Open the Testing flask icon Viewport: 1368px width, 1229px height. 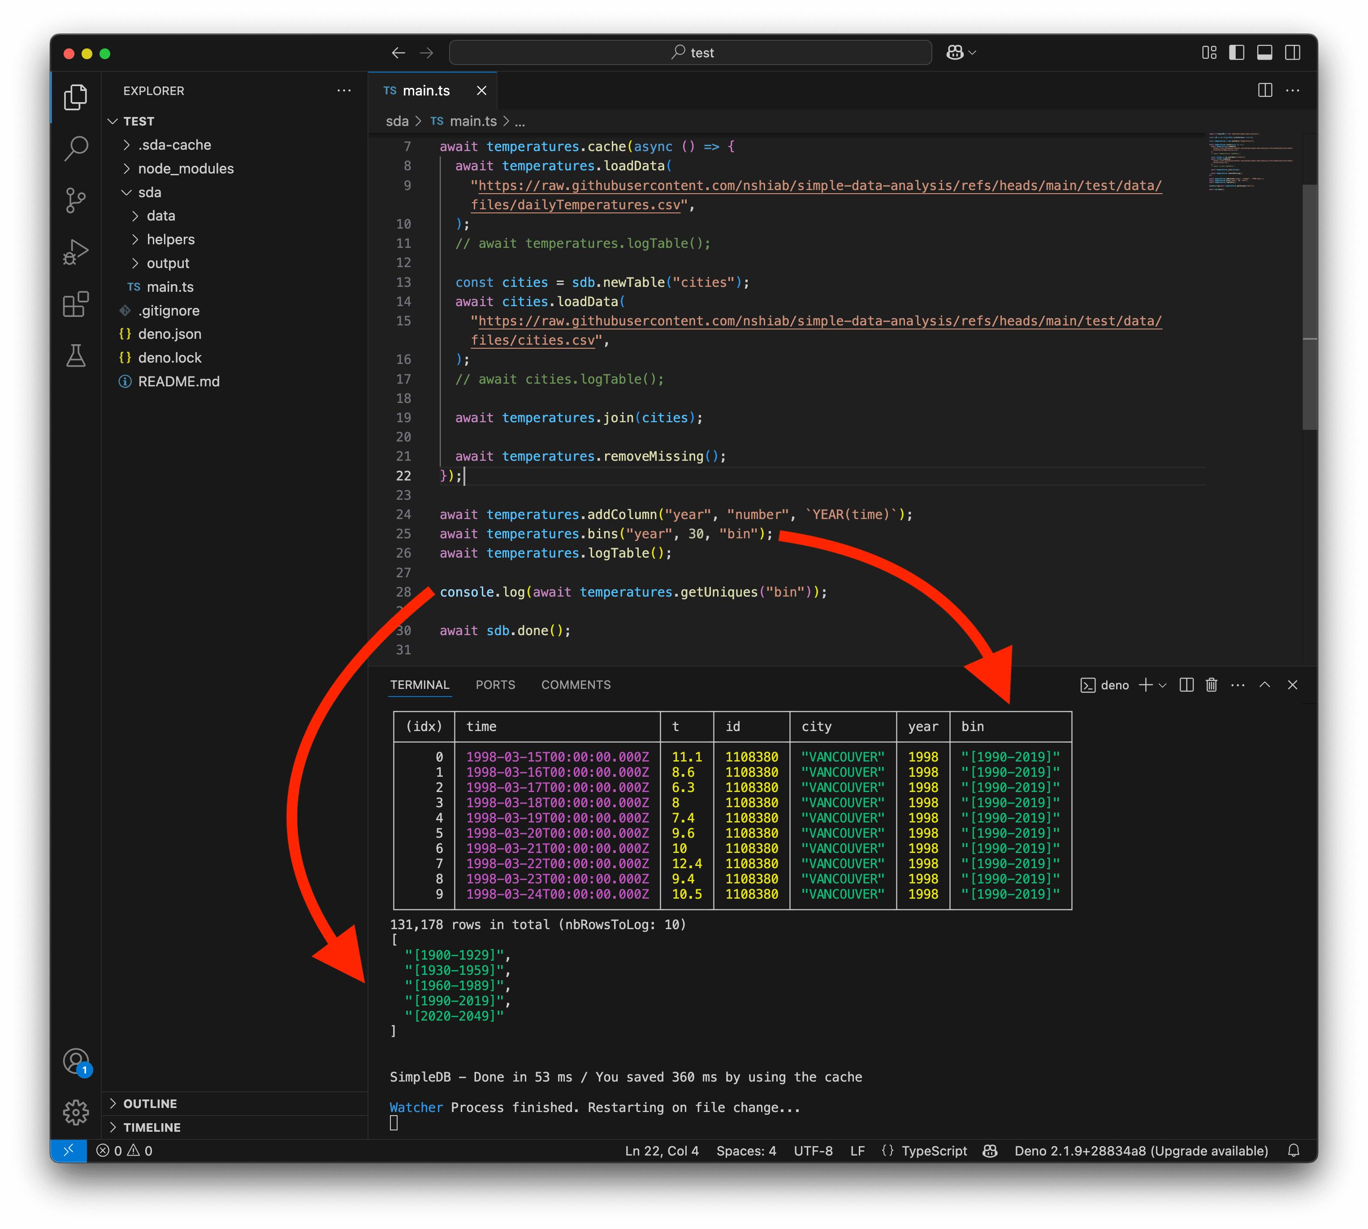click(x=76, y=355)
